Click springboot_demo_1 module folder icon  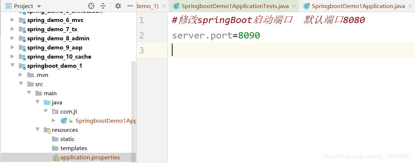coord(22,66)
